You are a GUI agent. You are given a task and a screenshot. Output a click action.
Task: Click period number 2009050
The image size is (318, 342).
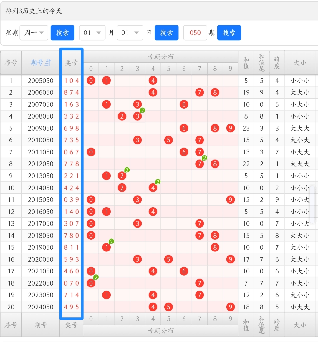coord(41,128)
